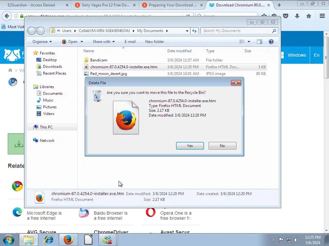Select My Documents in the breadcrumb

pyautogui.click(x=150, y=31)
